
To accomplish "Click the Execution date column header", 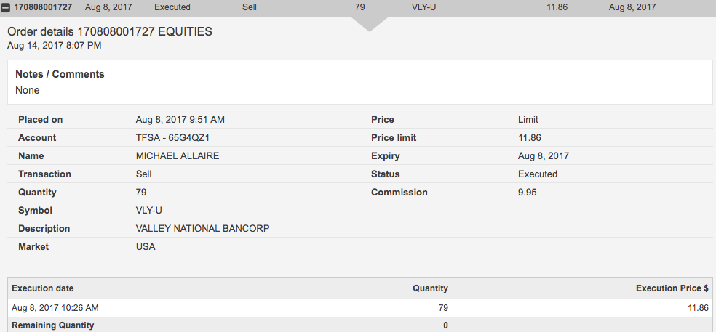I will click(x=43, y=288).
